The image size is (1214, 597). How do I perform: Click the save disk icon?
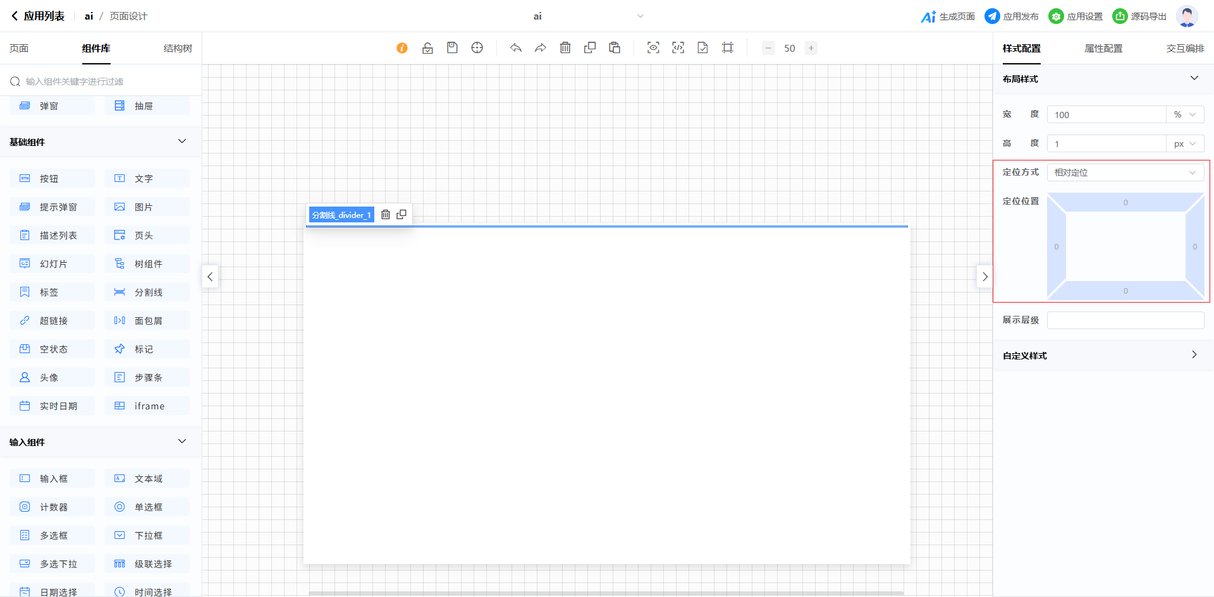point(452,48)
